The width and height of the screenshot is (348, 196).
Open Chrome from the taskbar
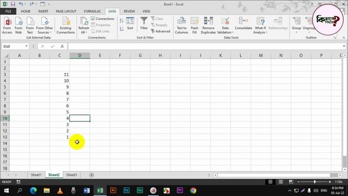pos(193,191)
